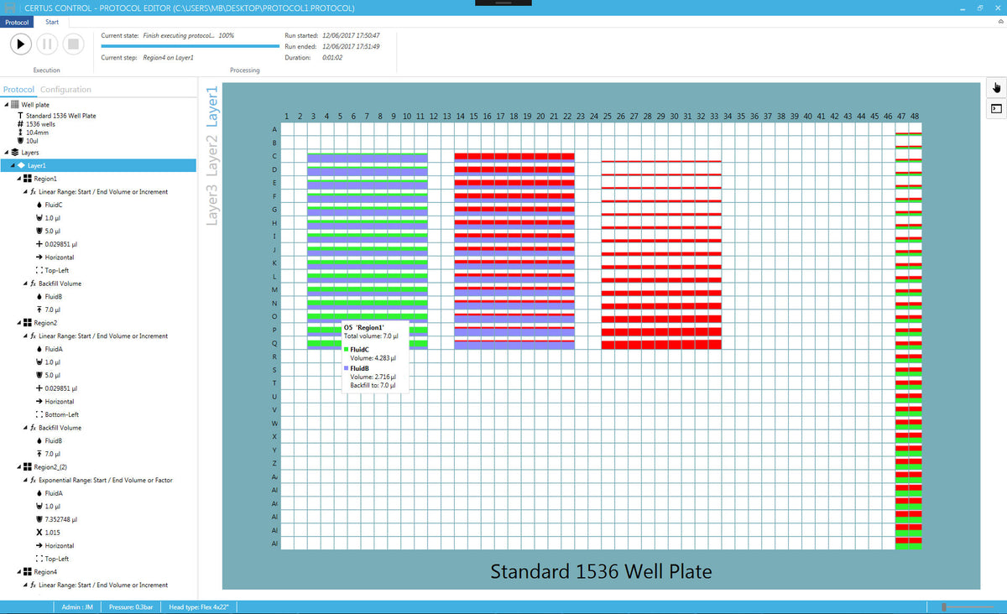The height and width of the screenshot is (614, 1007).
Task: Click 'Admin : JM' in the status bar
Action: tap(79, 606)
